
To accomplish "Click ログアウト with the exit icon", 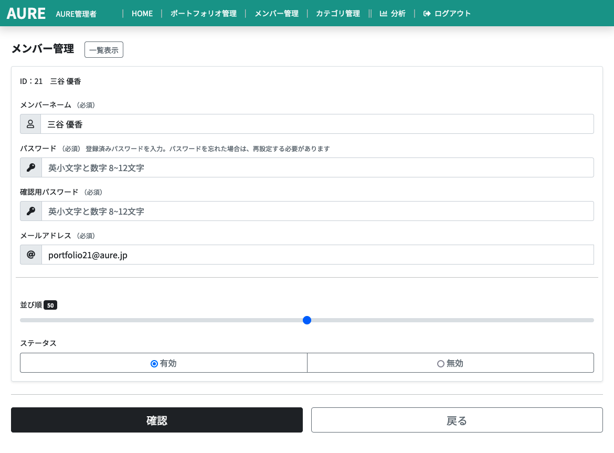I will 447,14.
